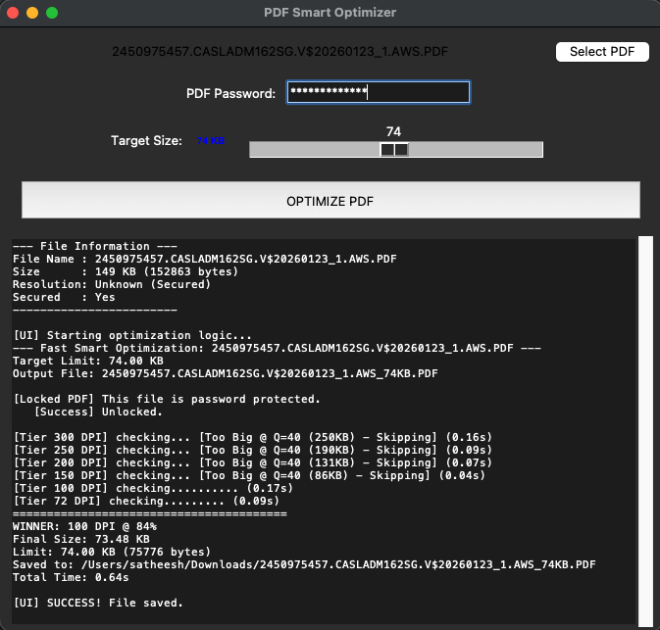Click the '--- Fast Smart Optimization' log line
The image size is (660, 630).
coord(277,348)
